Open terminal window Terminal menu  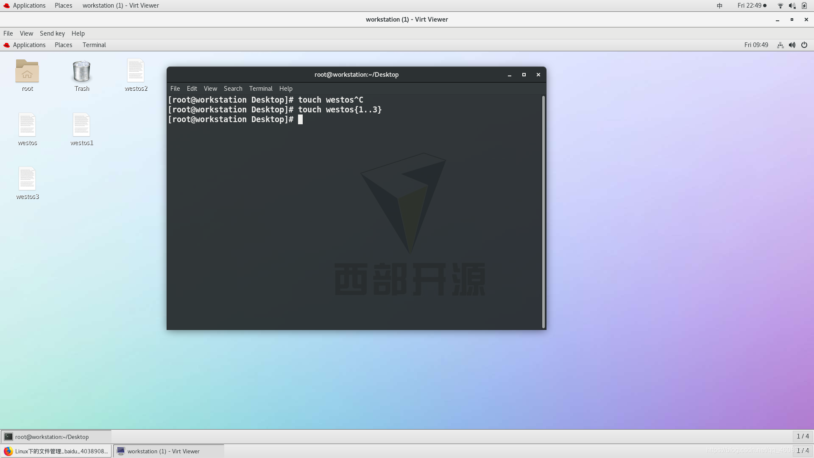click(x=261, y=89)
